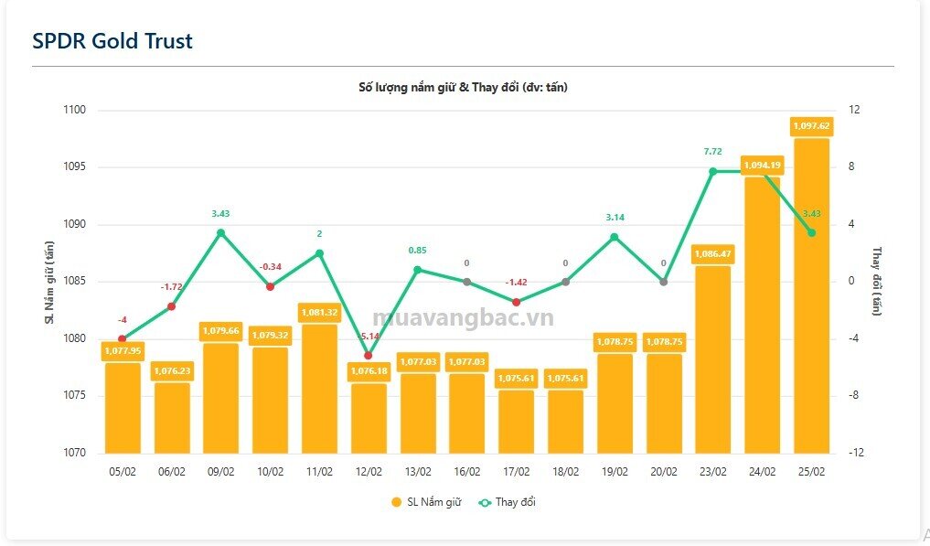
Task: Click the gray zero point on 16/02
Action: (466, 282)
